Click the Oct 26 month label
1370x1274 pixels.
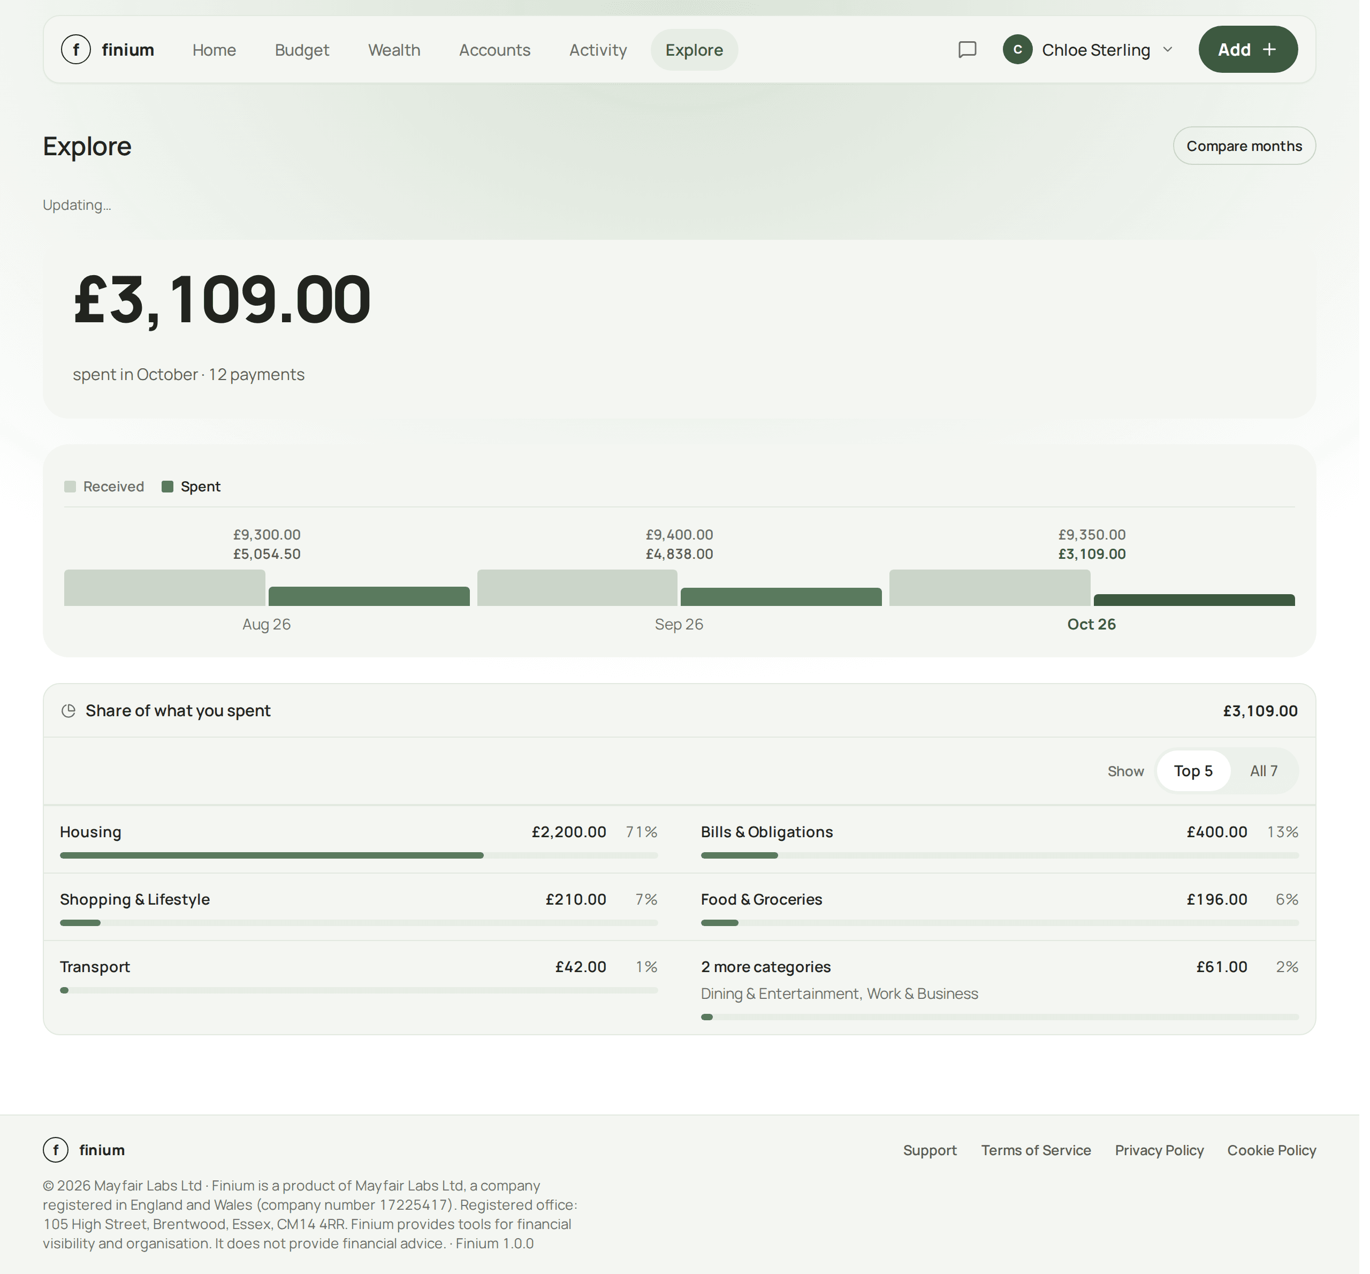point(1091,625)
